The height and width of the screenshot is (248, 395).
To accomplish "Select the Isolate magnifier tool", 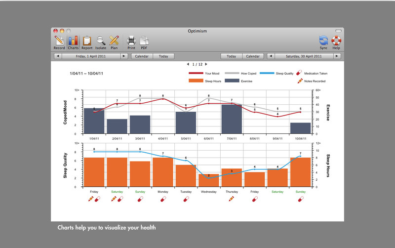I will click(x=101, y=42).
